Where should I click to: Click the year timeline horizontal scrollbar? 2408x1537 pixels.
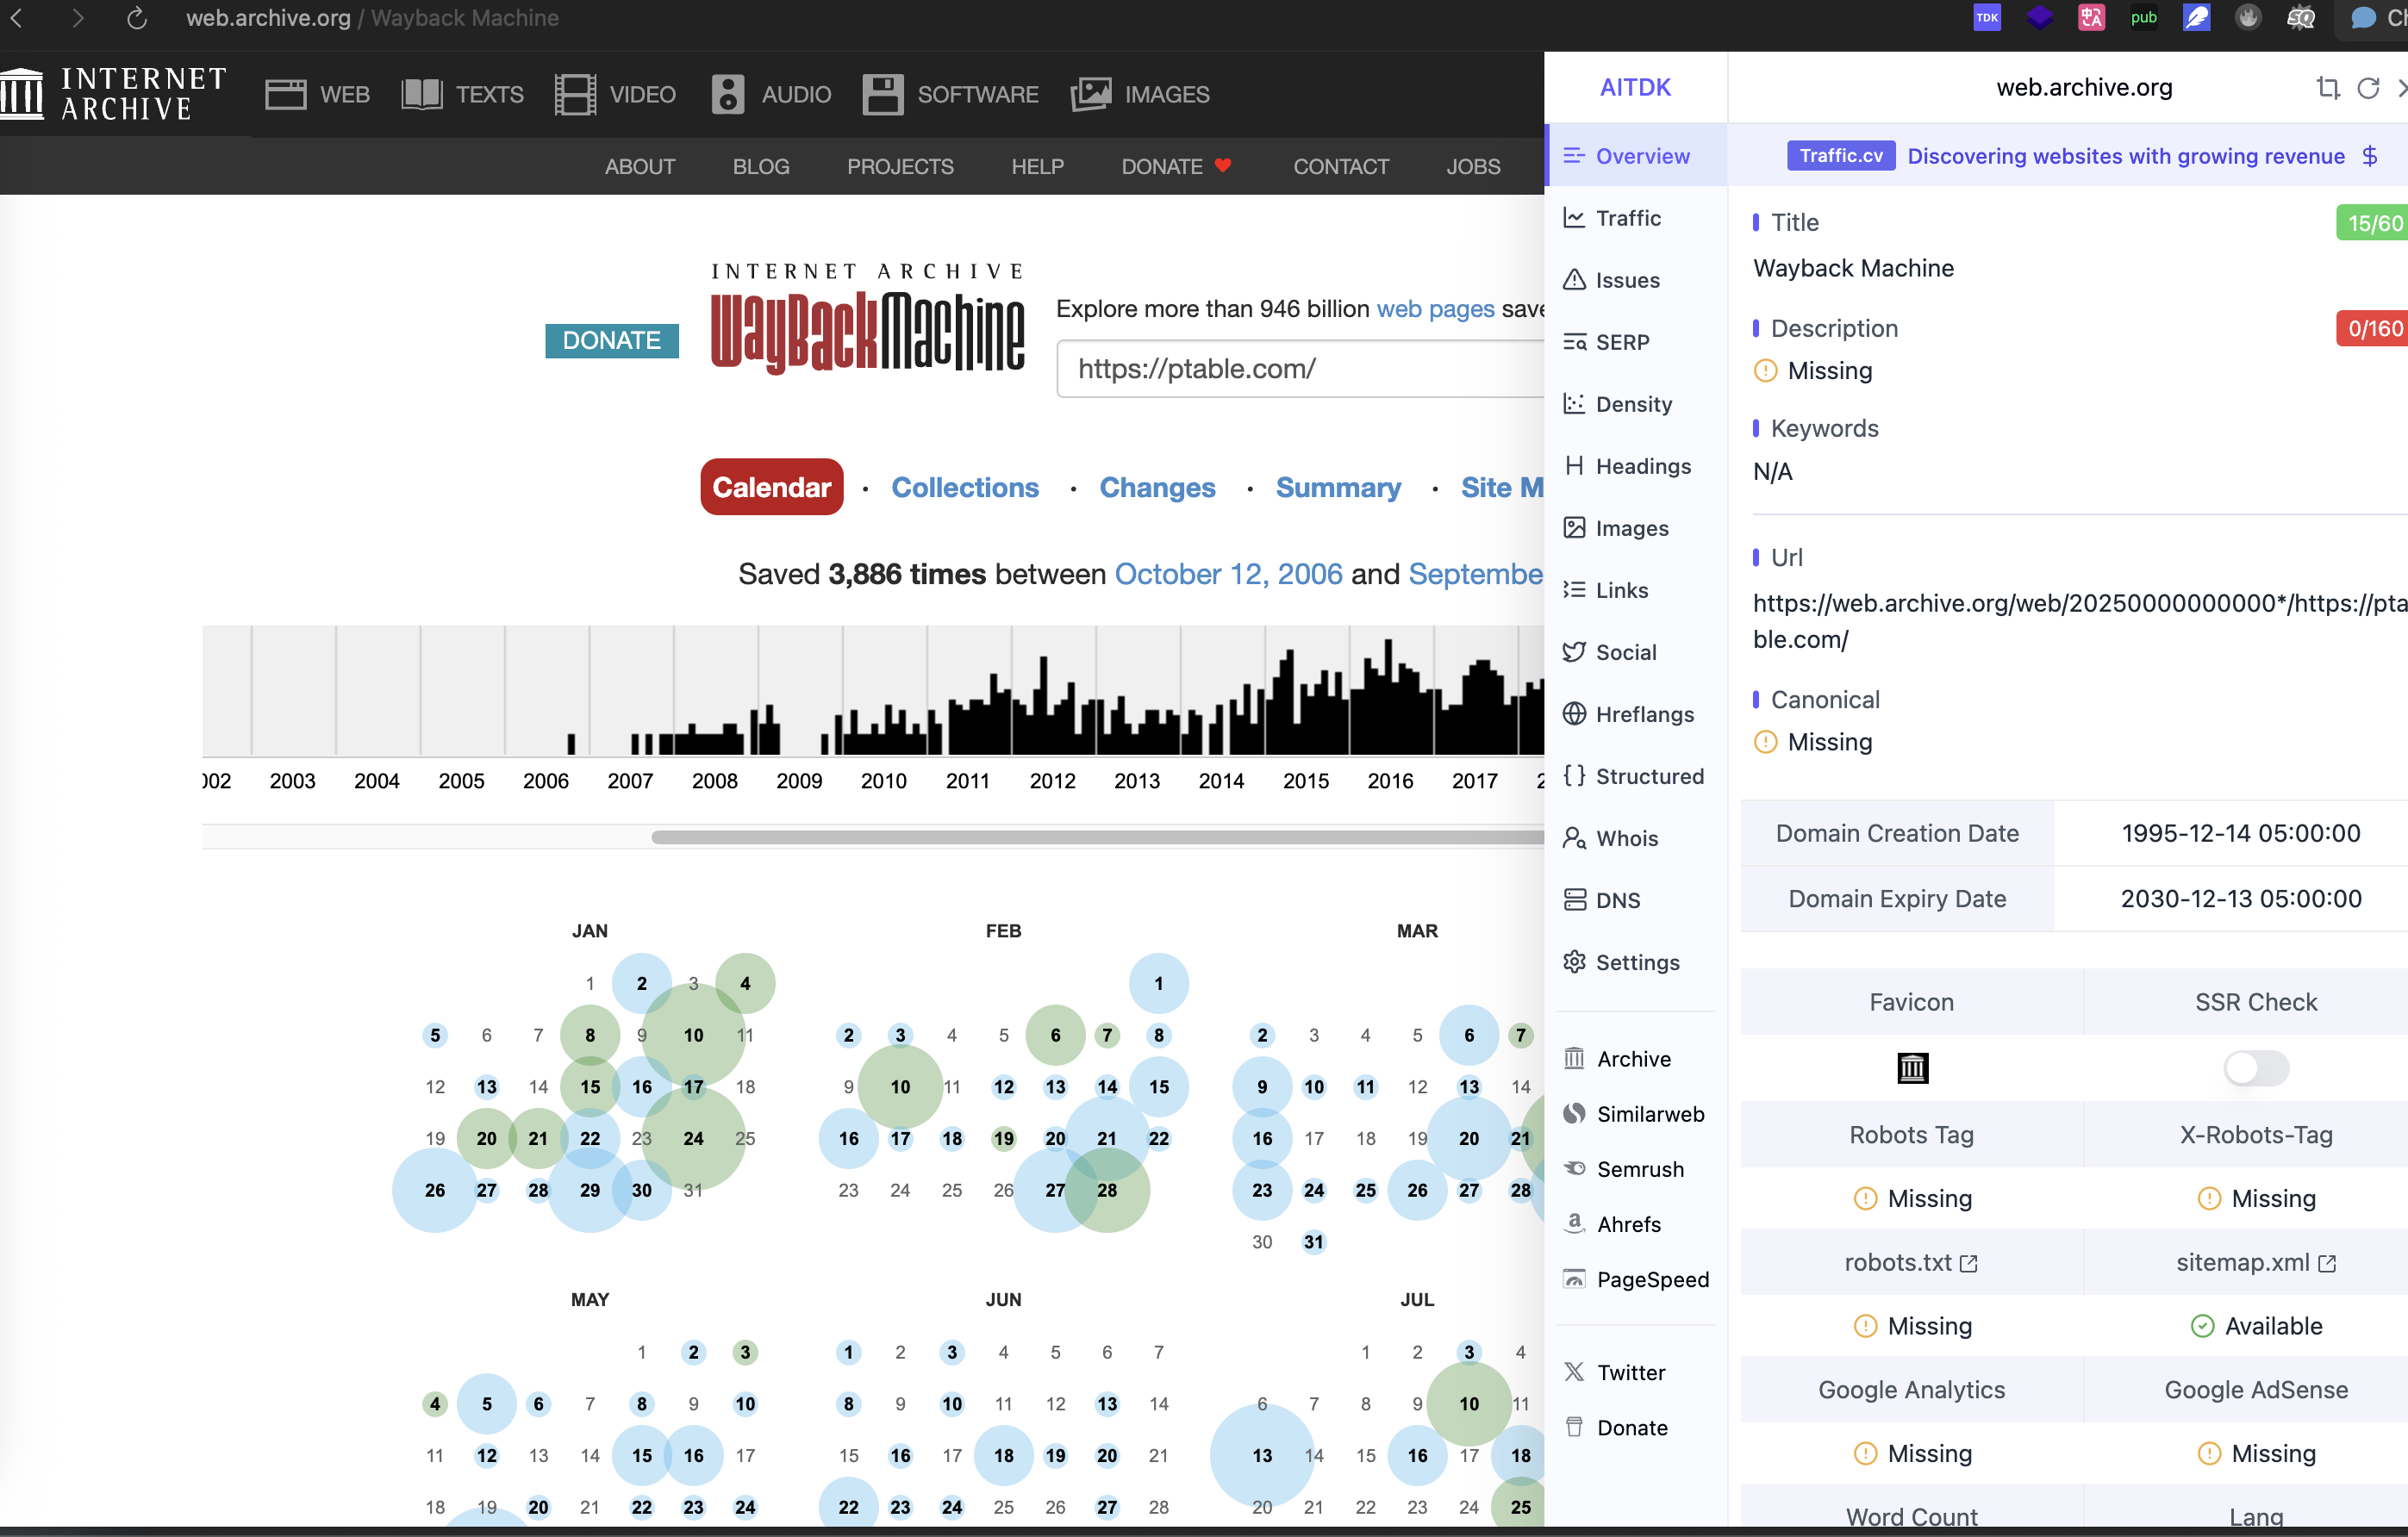tap(1097, 837)
